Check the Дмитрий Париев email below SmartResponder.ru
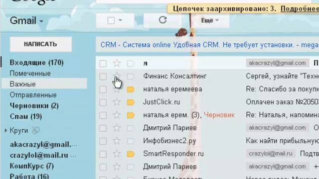The image size is (319, 179). (x=103, y=167)
